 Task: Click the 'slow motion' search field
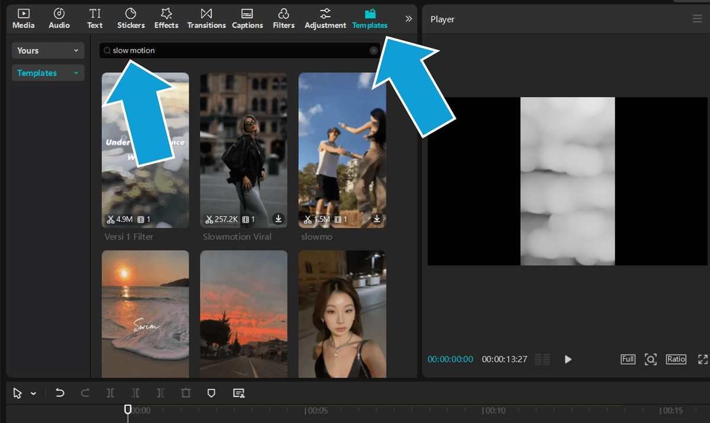[x=240, y=50]
